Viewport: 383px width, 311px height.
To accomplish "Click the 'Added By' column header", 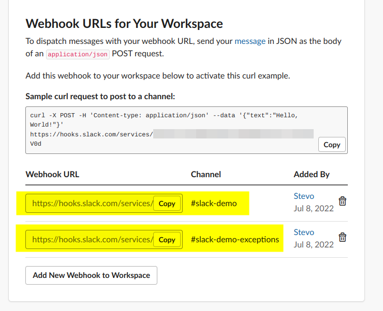I will point(312,174).
